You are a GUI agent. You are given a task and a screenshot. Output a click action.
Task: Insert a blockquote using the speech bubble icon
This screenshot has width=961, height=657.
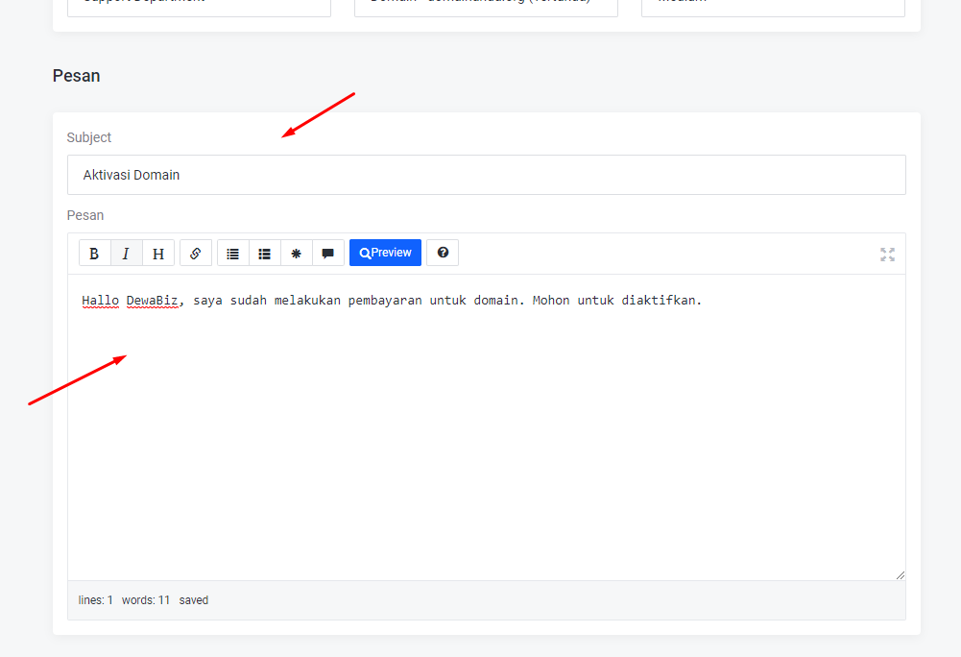[x=327, y=254]
